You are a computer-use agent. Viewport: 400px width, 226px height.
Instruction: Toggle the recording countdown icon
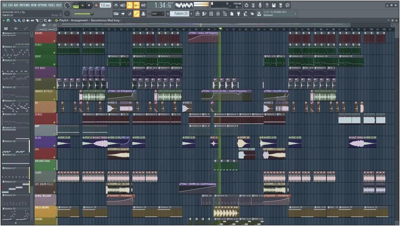pos(130,5)
